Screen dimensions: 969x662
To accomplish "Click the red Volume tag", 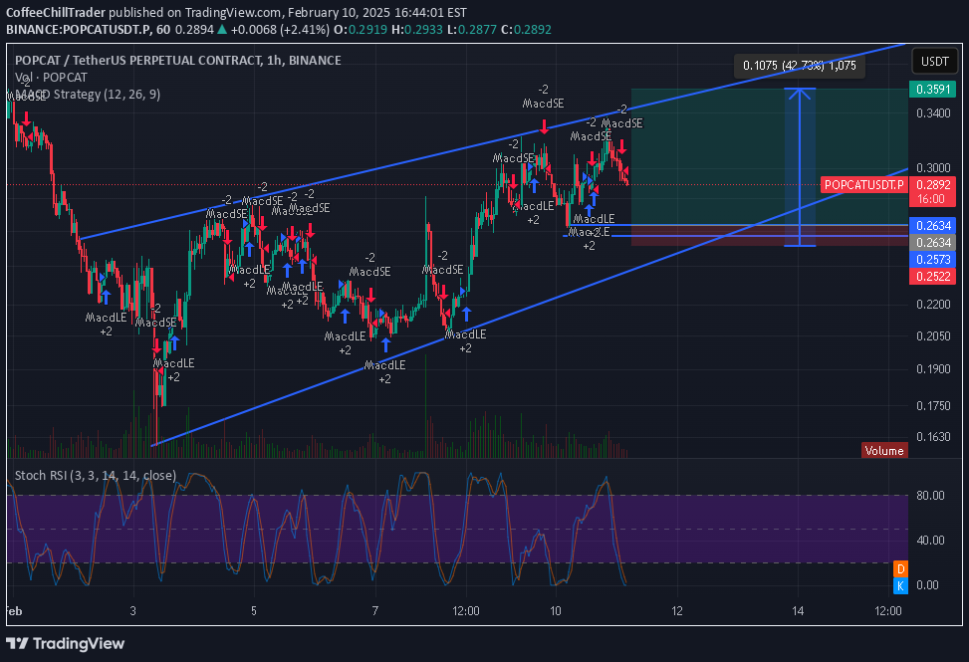I will pos(883,450).
